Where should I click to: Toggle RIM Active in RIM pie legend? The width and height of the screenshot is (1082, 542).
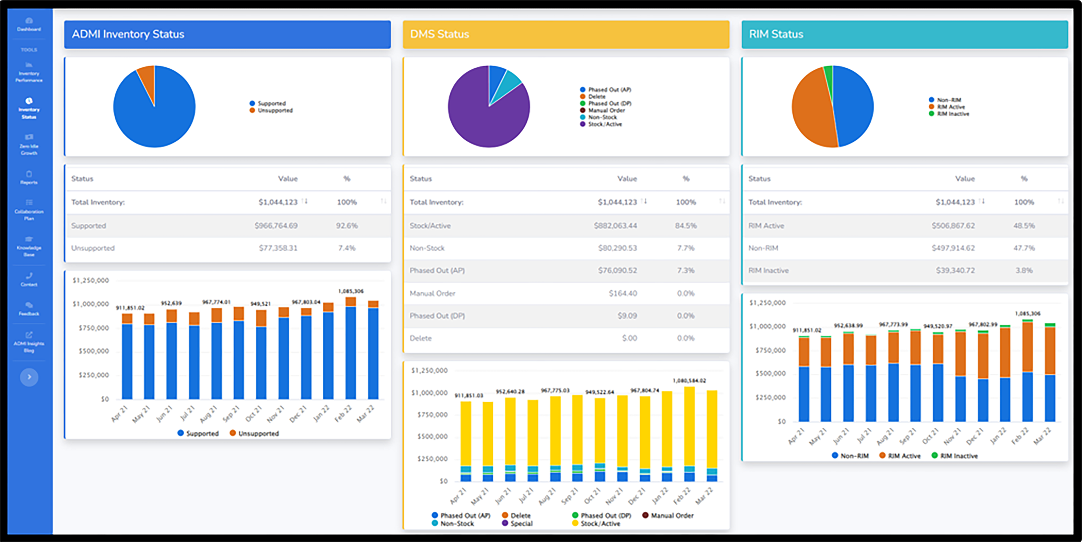947,107
